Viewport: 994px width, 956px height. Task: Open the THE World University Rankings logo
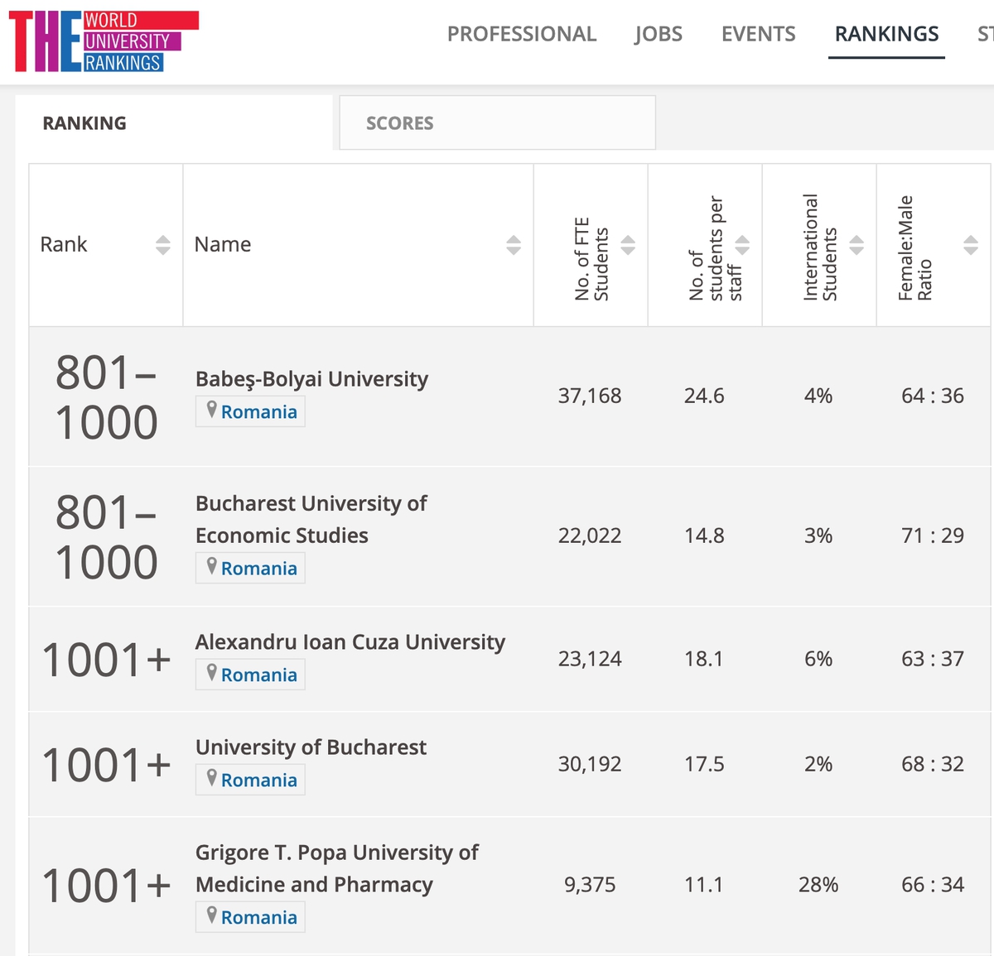104,41
